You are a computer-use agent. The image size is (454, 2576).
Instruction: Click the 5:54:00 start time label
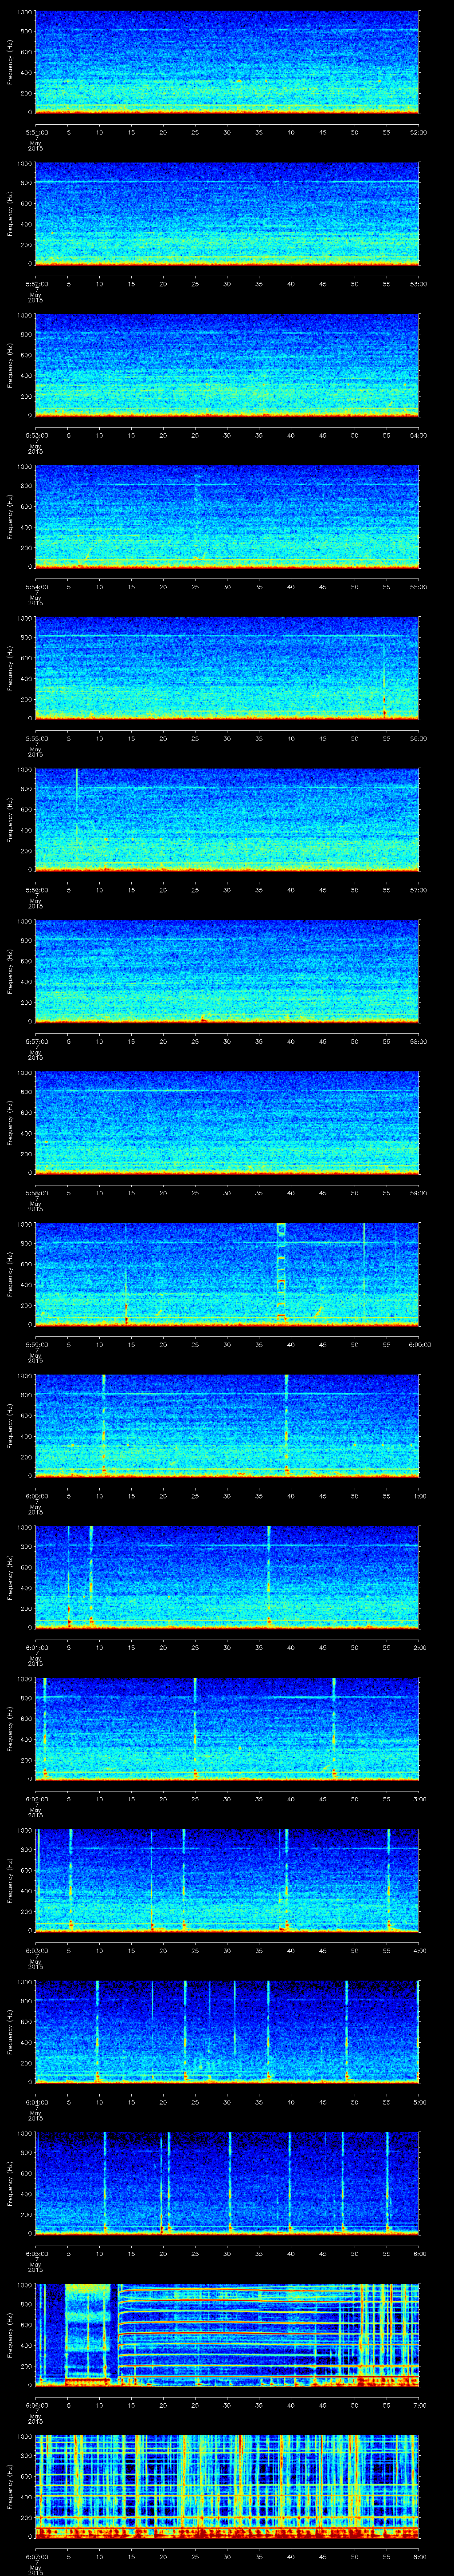[x=36, y=587]
